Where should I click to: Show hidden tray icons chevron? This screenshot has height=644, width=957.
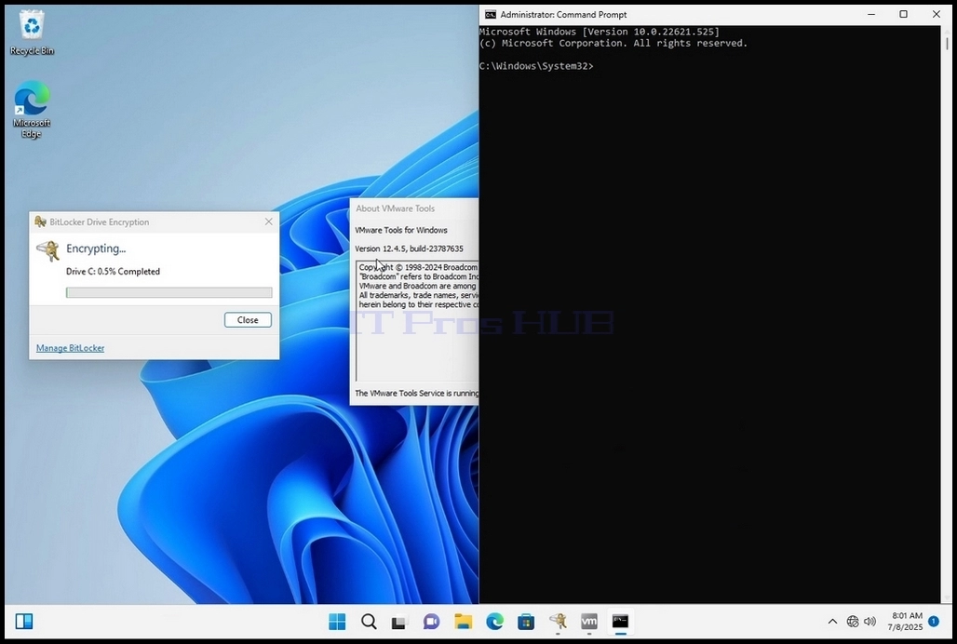point(832,622)
